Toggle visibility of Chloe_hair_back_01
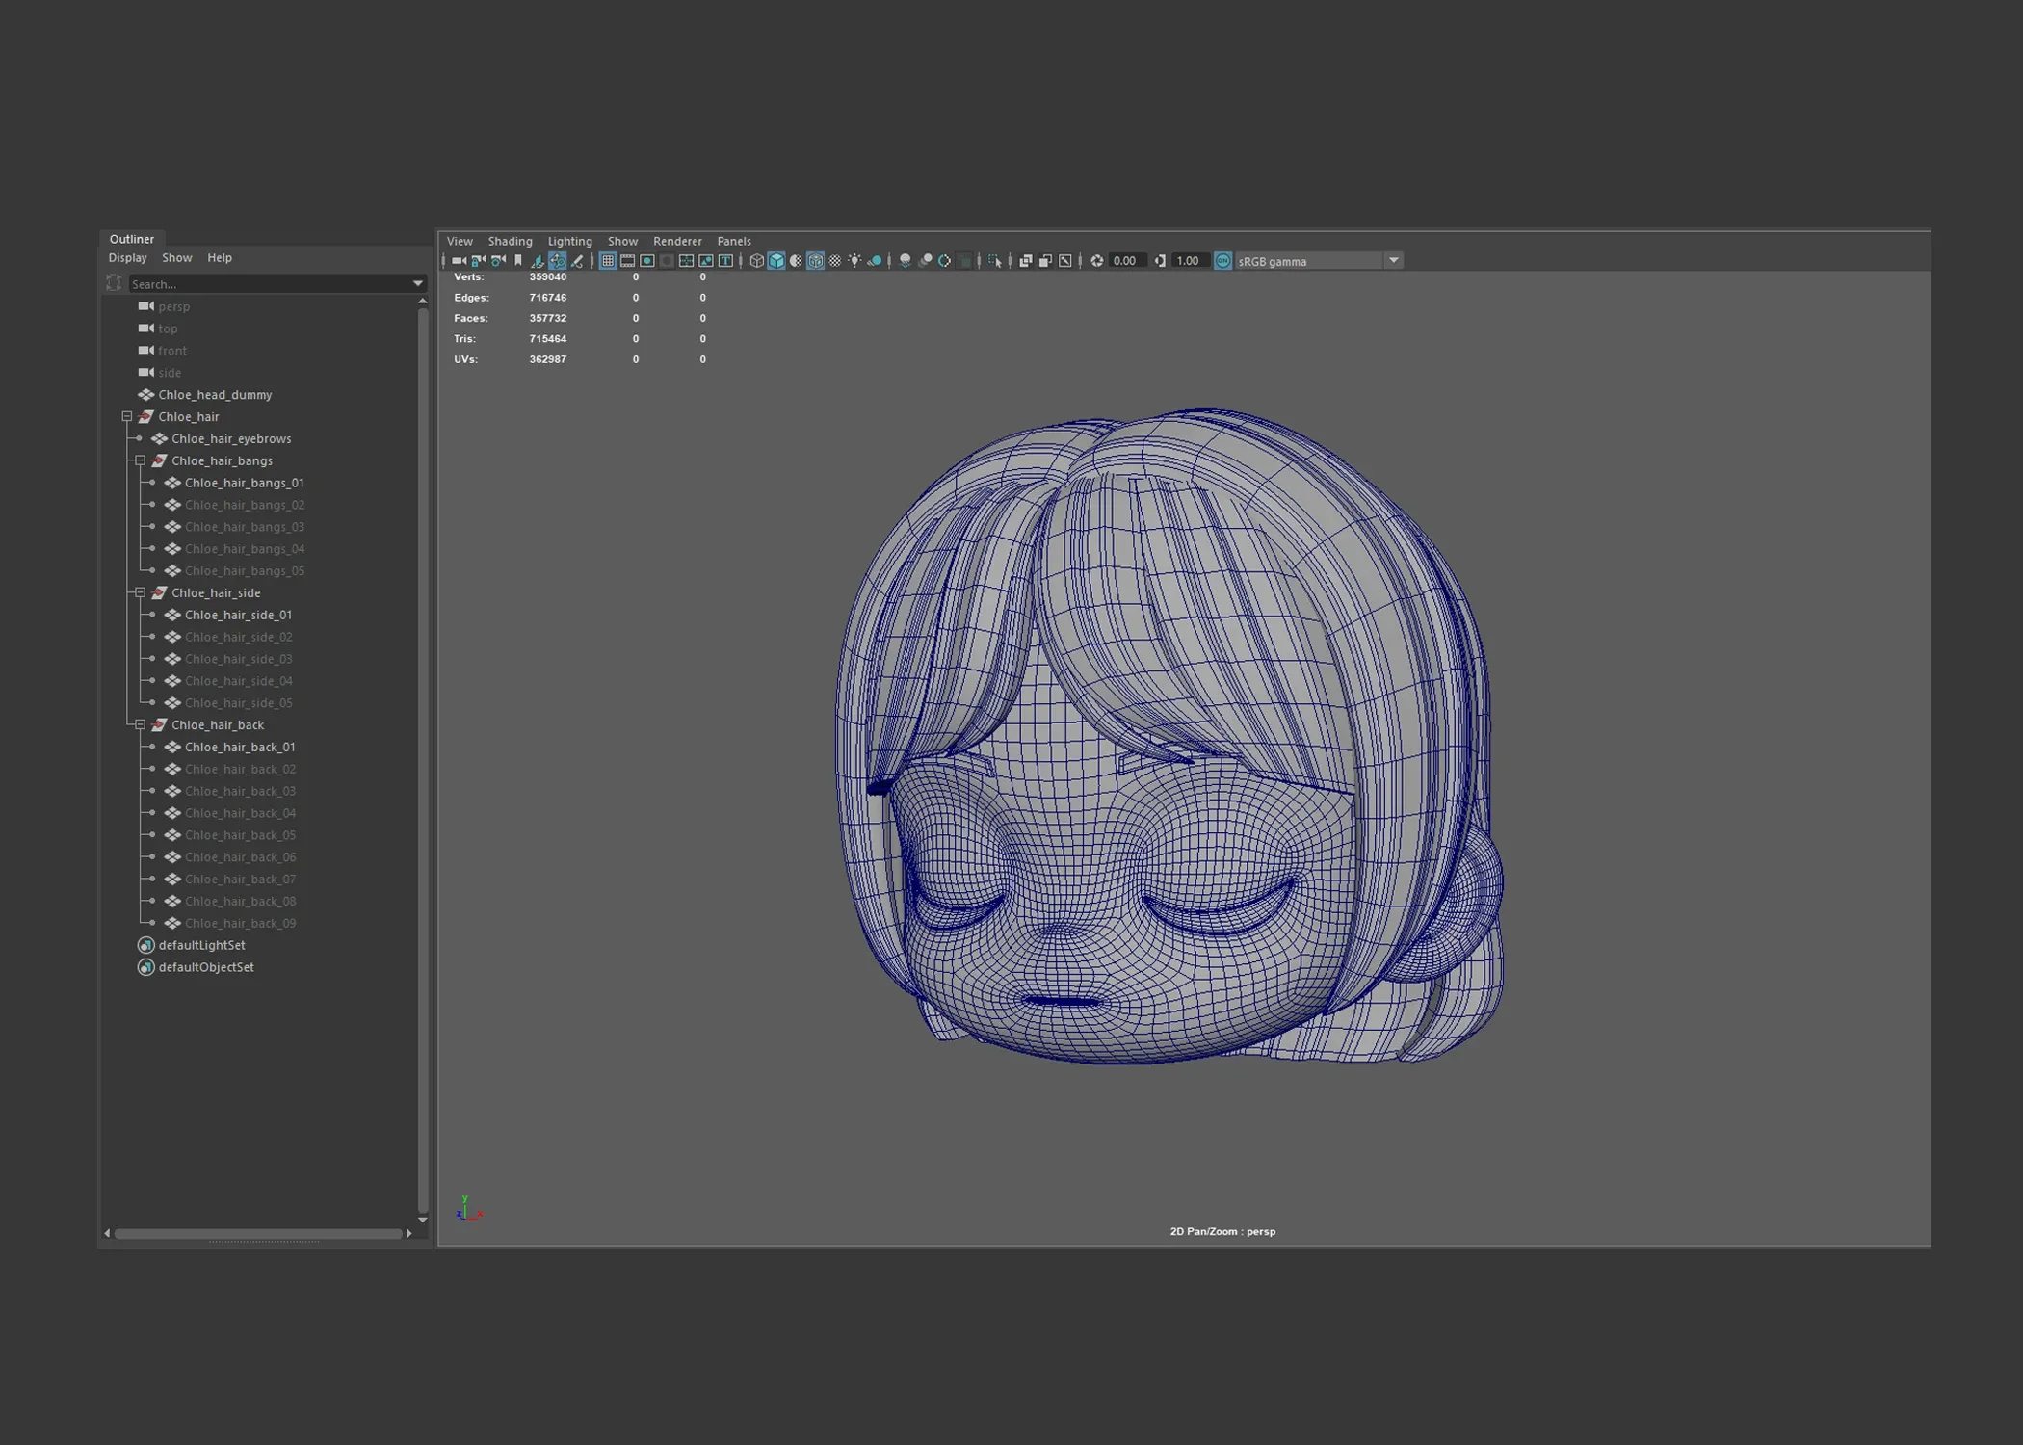 151,746
